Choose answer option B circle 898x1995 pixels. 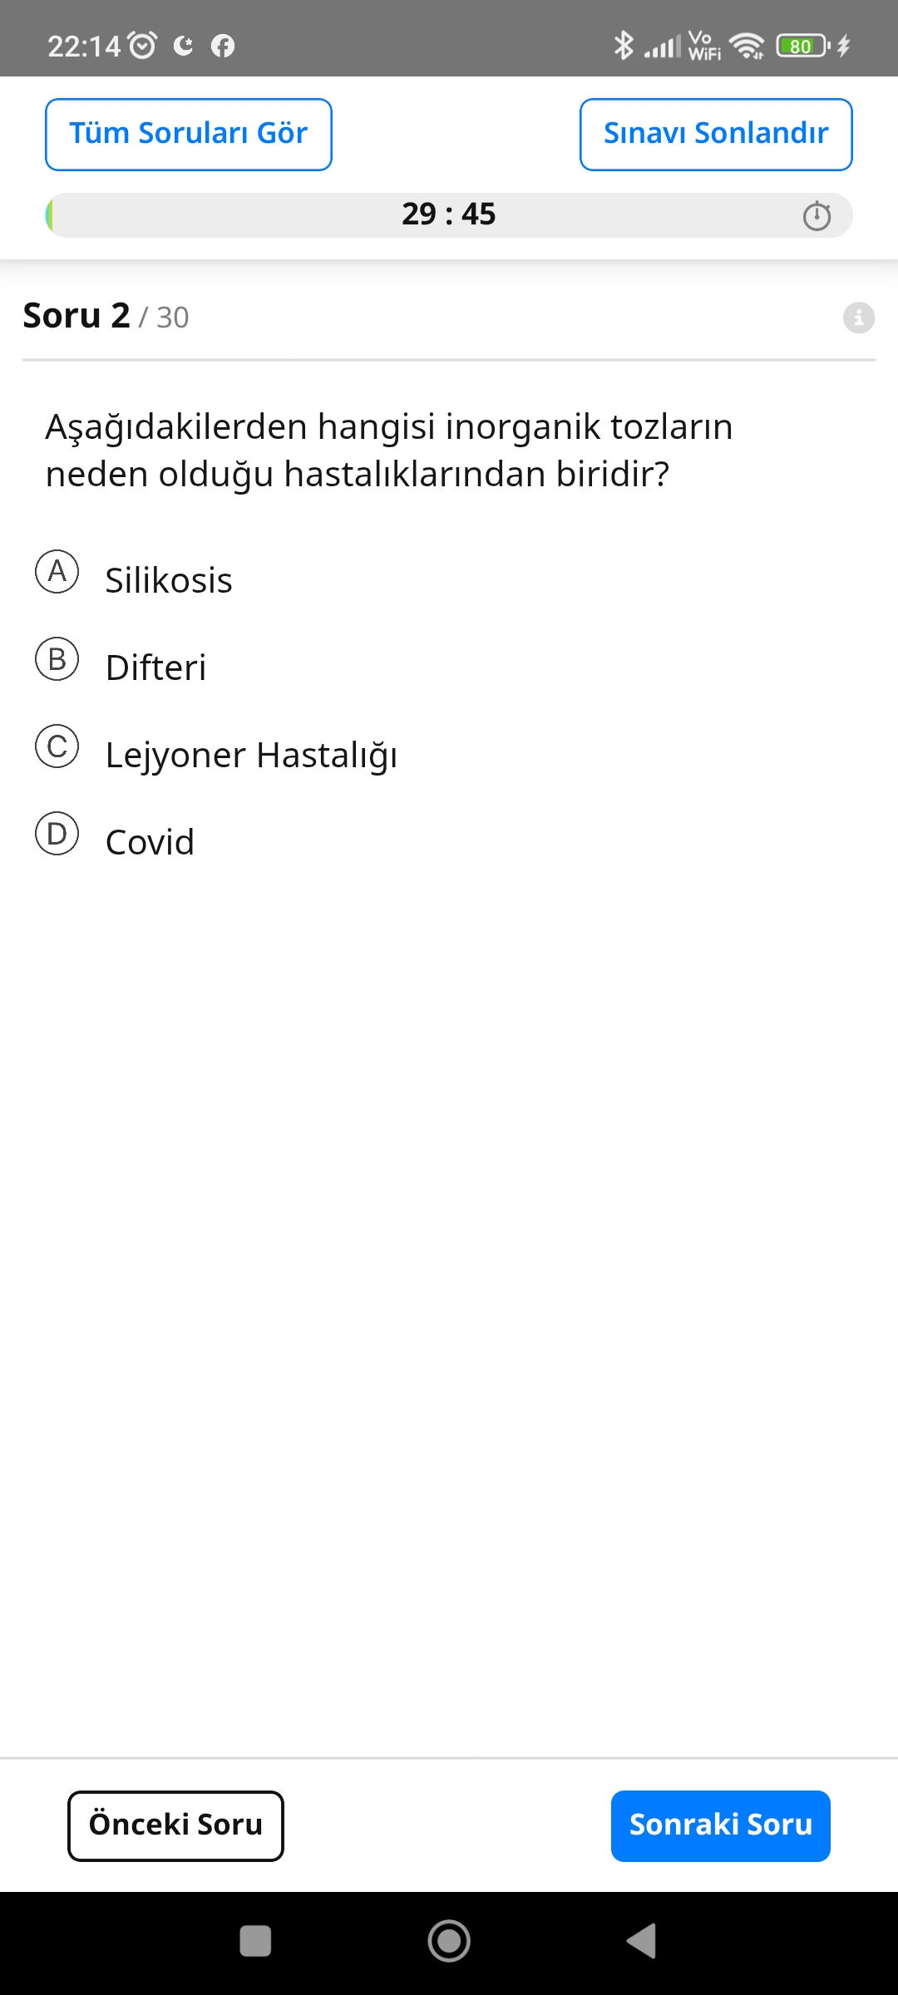(57, 659)
